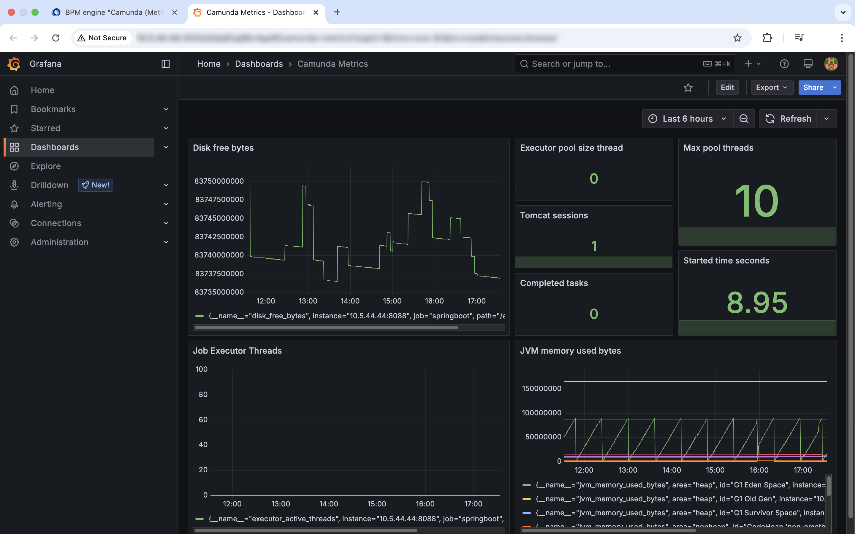Click the Administration gear icon

pos(14,242)
